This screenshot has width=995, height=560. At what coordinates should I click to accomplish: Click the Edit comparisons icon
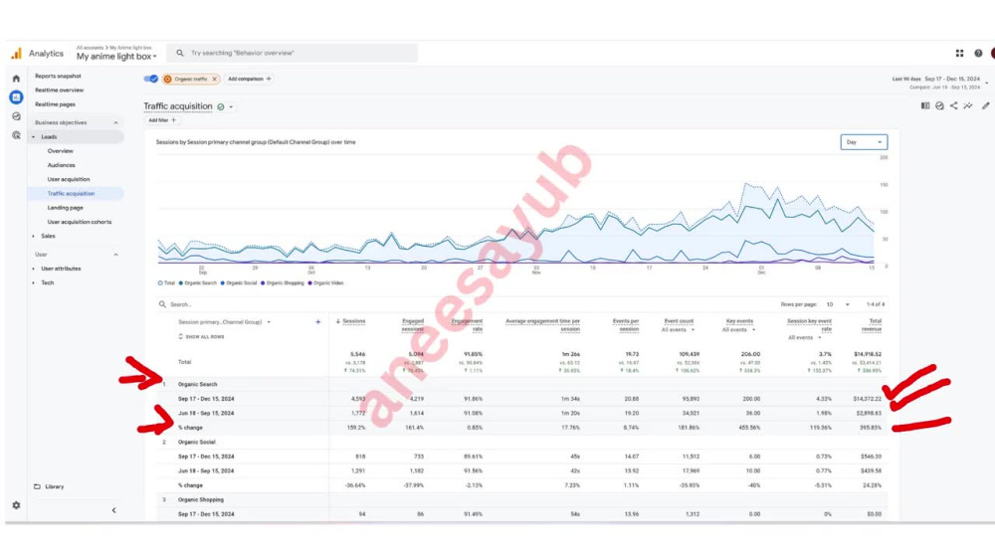925,105
